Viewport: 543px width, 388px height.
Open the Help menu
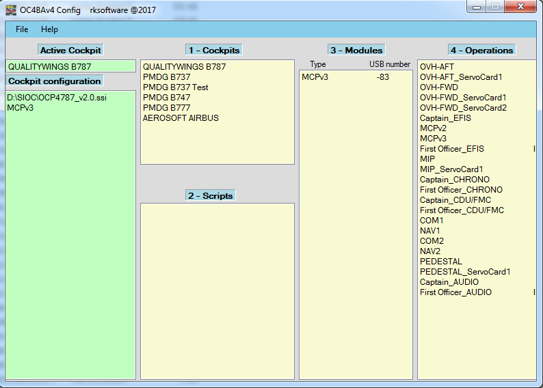click(49, 29)
